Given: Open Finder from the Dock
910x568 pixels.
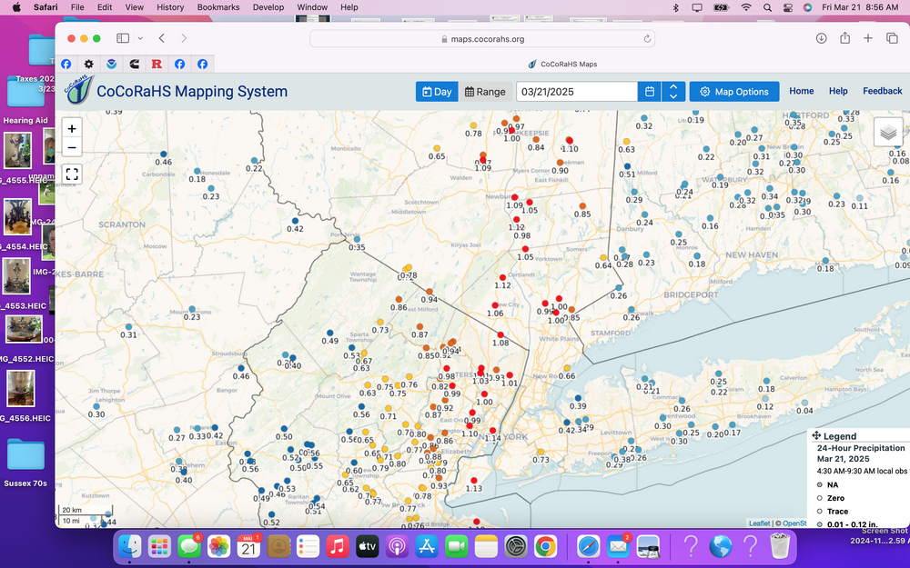Looking at the screenshot, I should tap(129, 545).
